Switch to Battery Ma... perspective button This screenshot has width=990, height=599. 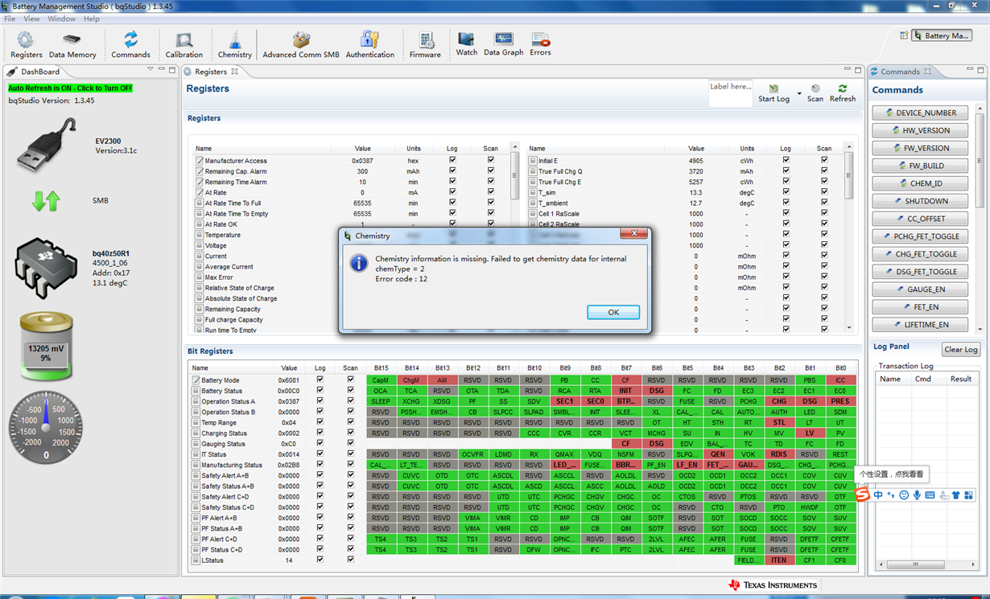[943, 35]
